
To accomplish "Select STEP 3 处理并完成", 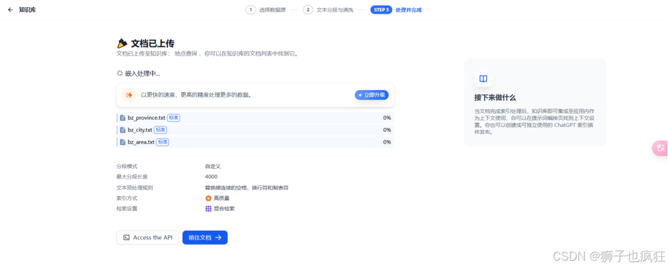I will click(396, 10).
